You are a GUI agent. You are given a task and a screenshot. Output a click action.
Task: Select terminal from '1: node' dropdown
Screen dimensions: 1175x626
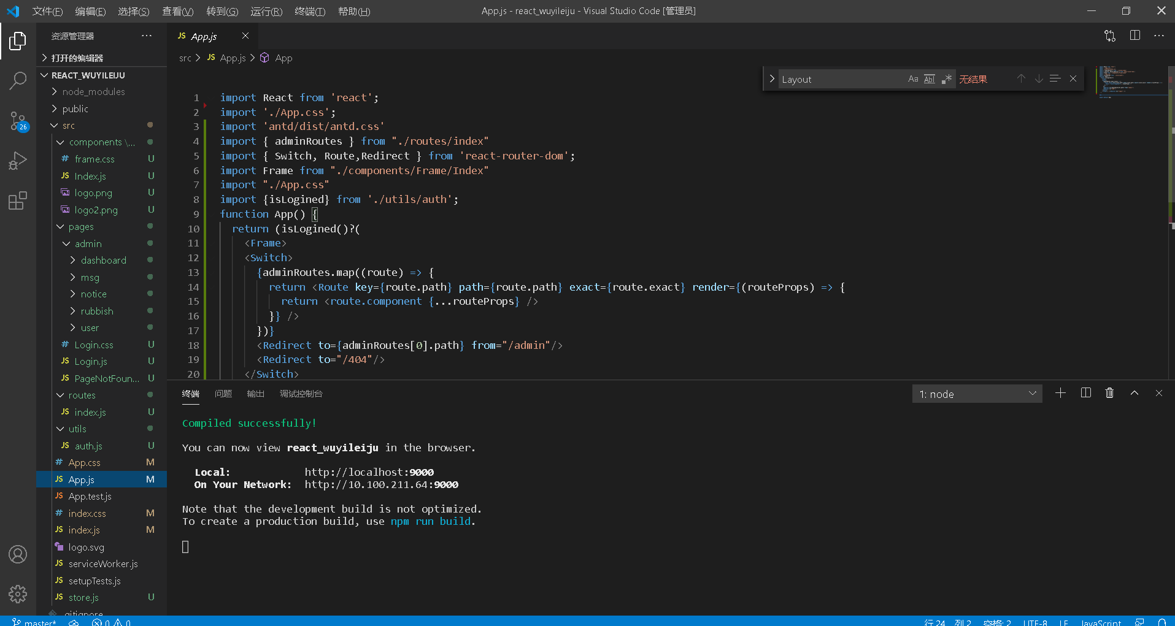[x=977, y=394]
